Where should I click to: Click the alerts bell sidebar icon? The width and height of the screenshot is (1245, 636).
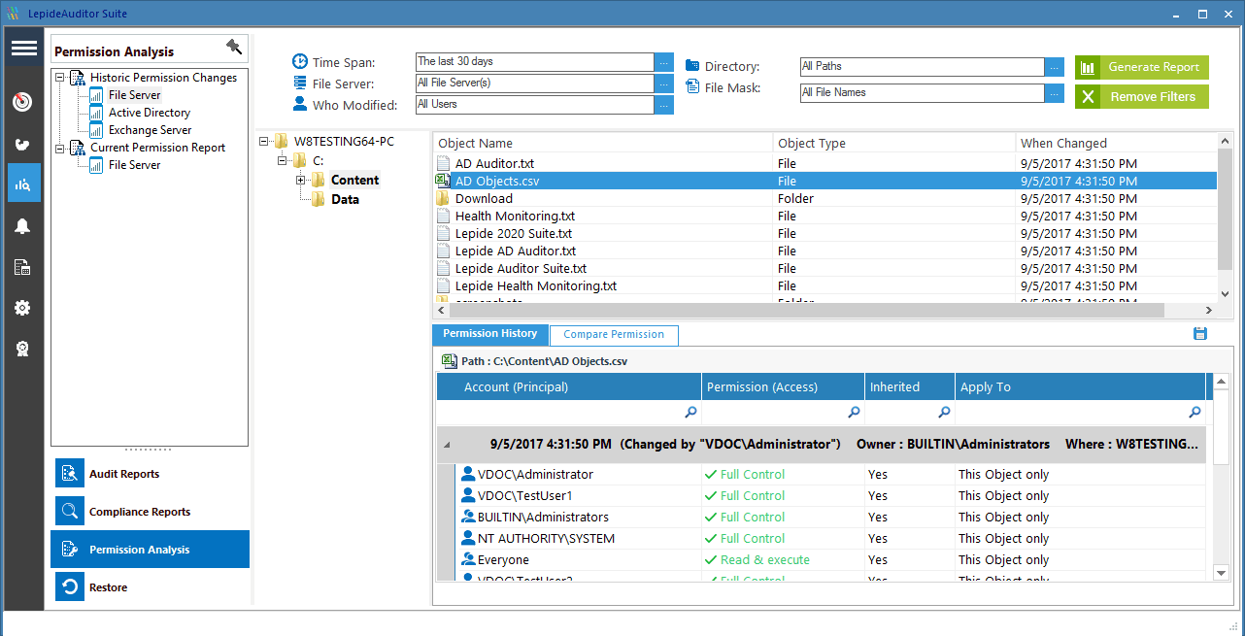pyautogui.click(x=23, y=226)
